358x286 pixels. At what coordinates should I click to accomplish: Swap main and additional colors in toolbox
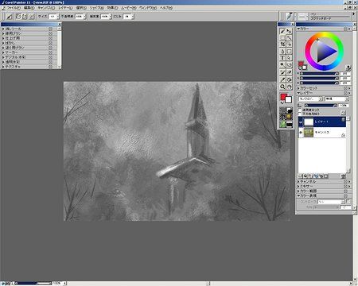[282, 102]
